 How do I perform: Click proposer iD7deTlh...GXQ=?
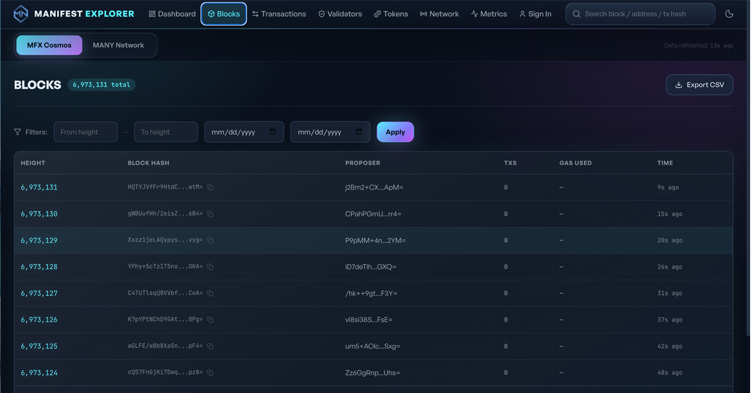[x=371, y=267]
